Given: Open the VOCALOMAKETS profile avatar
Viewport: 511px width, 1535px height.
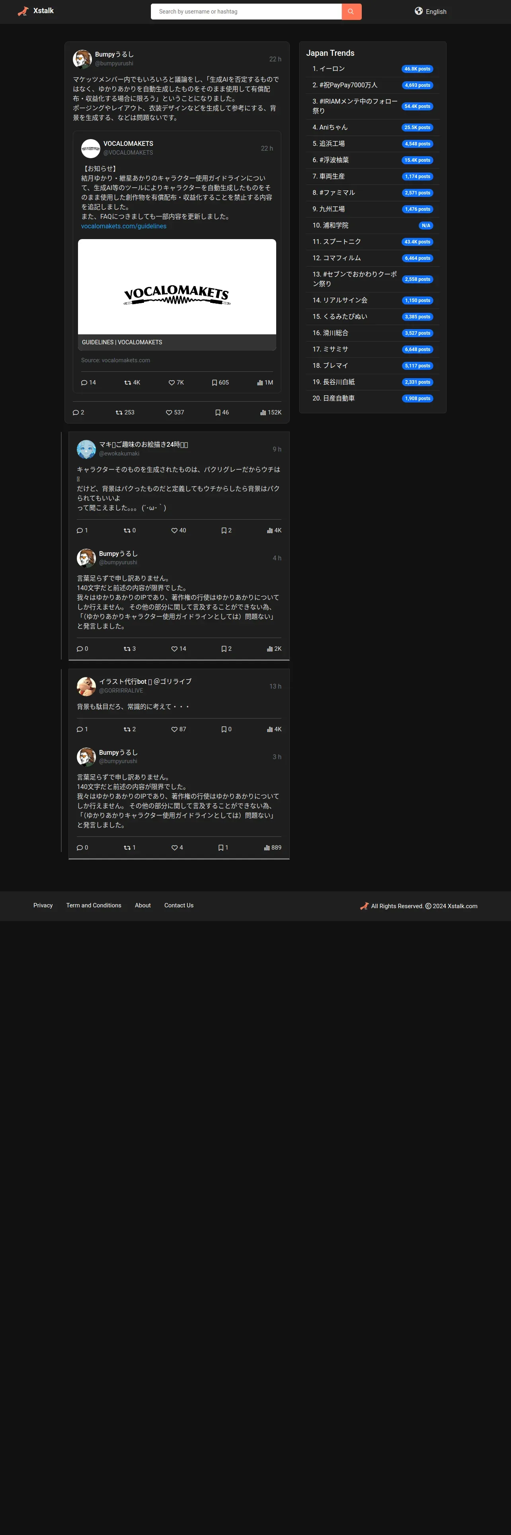Looking at the screenshot, I should tap(90, 148).
